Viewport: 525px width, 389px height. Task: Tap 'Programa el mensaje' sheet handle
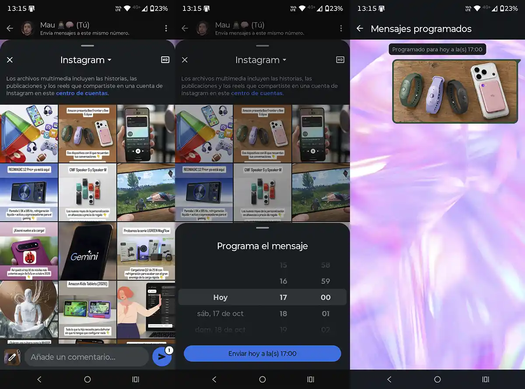tap(262, 228)
